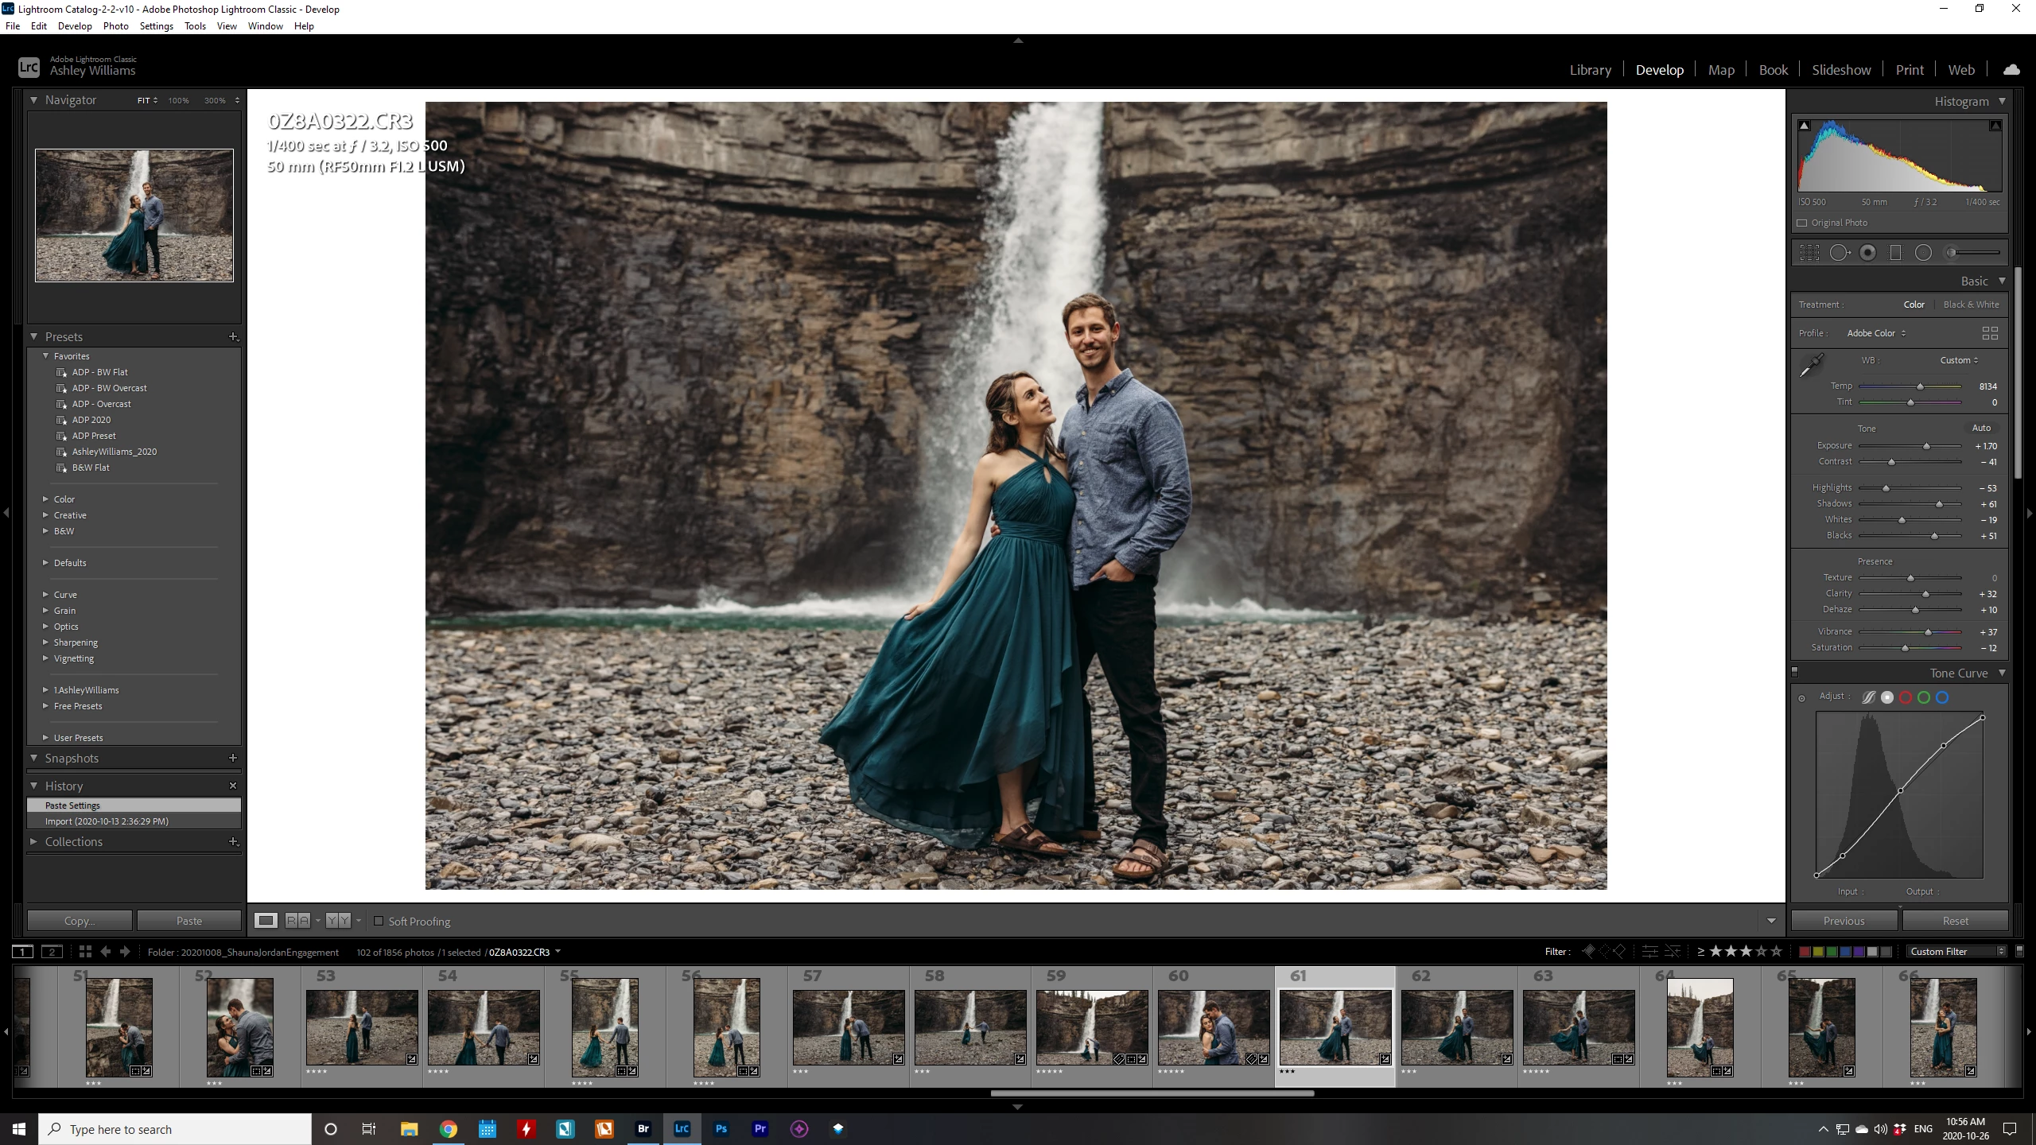2036x1145 pixels.
Task: Choose the Graduated Filter tool
Action: click(x=1895, y=253)
